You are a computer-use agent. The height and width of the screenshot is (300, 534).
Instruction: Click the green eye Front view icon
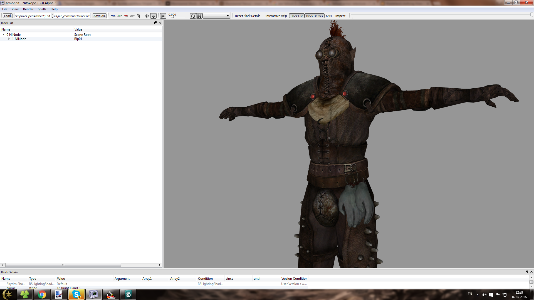pyautogui.click(x=120, y=16)
